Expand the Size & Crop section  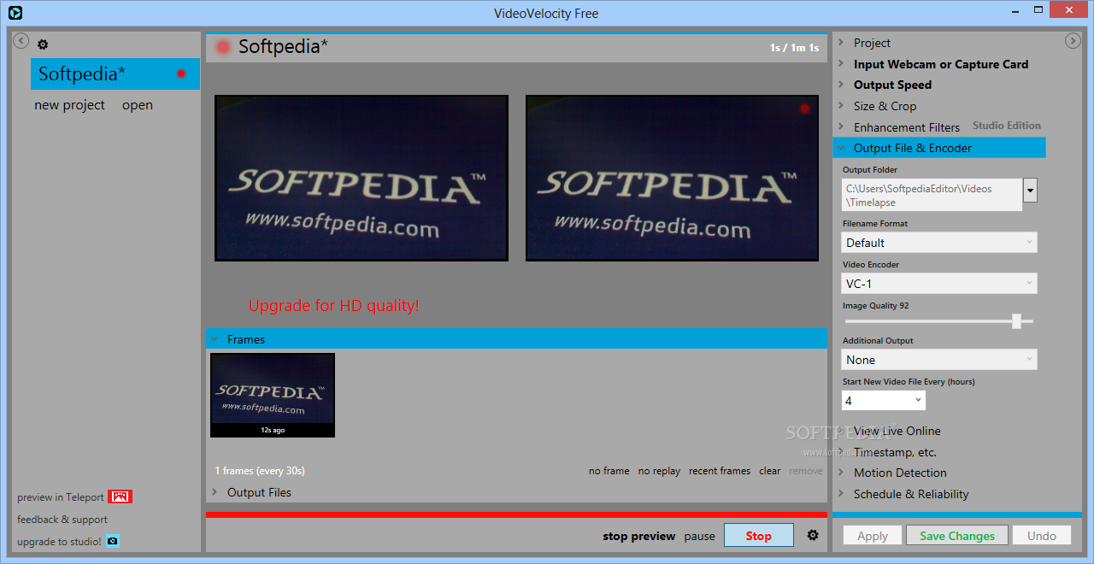point(885,106)
